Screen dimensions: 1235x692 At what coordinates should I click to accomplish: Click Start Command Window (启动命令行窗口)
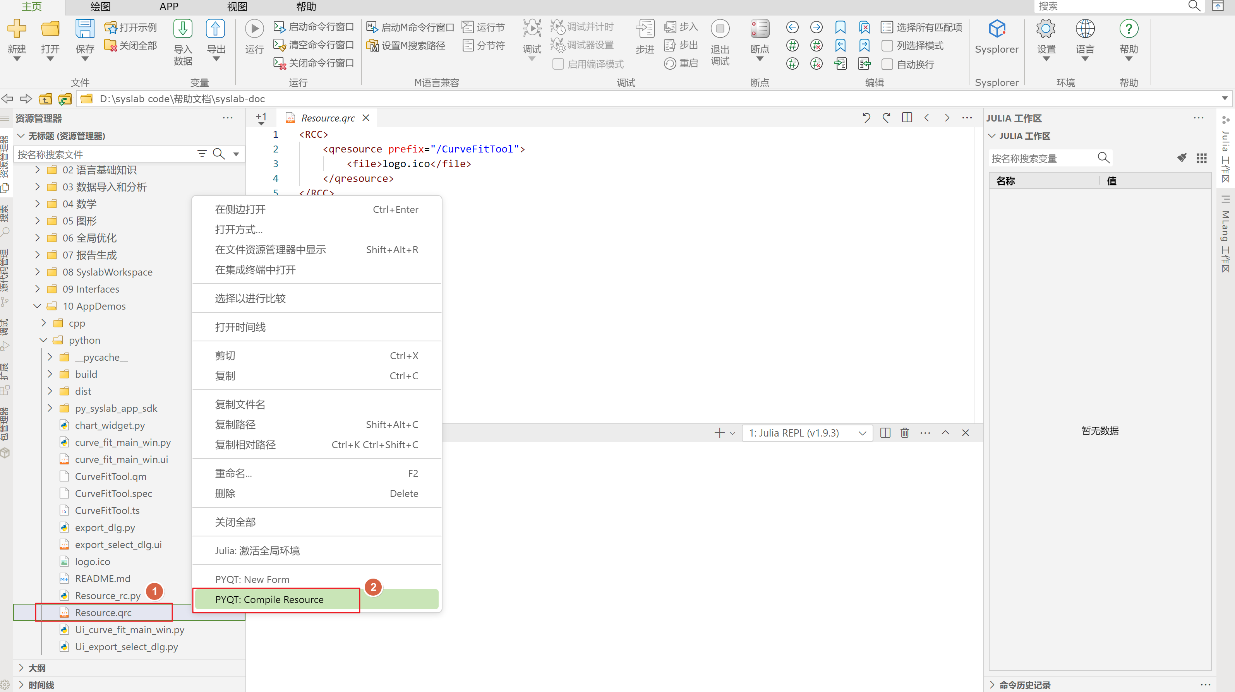[314, 27]
